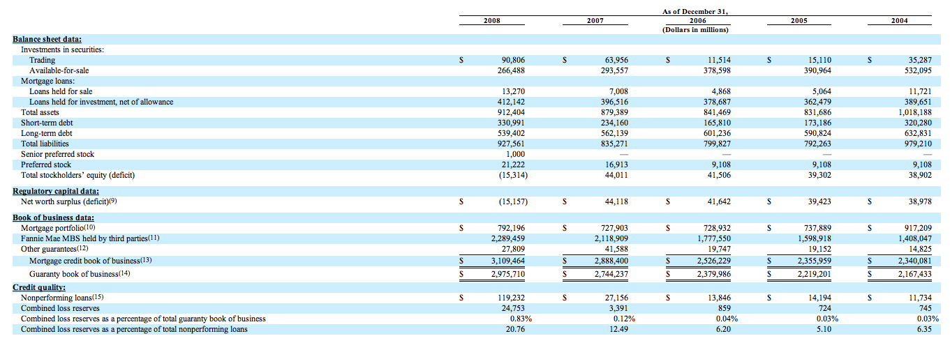Click the 2004 column header
Image resolution: width=950 pixels, height=343 pixels.
(x=900, y=20)
